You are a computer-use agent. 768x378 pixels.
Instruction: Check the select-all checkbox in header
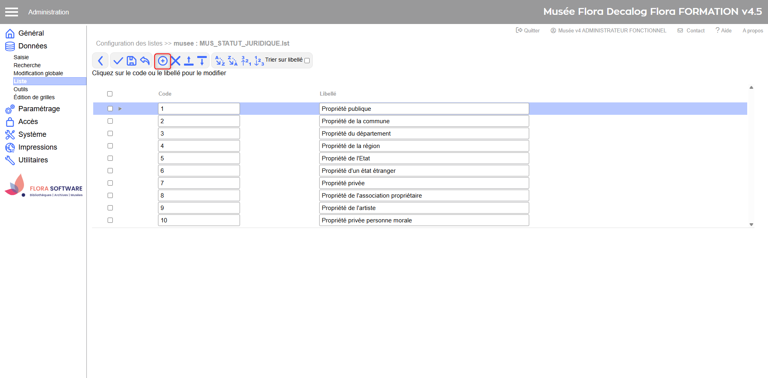click(110, 94)
